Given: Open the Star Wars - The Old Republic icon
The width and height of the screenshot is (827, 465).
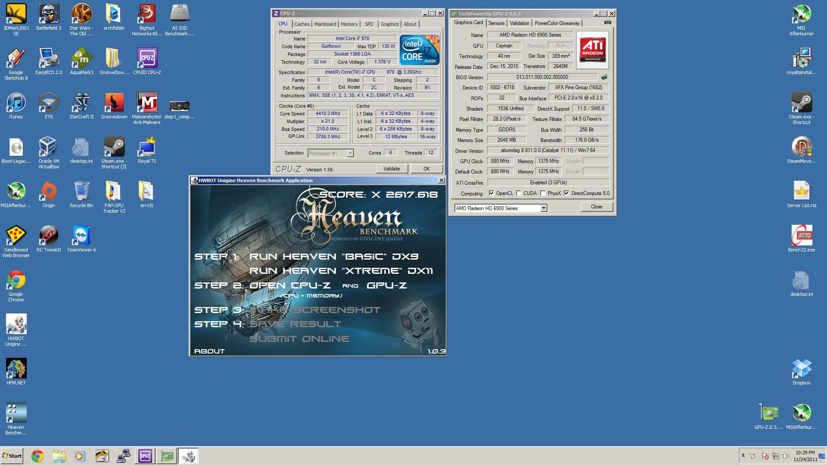Looking at the screenshot, I should click(x=81, y=19).
